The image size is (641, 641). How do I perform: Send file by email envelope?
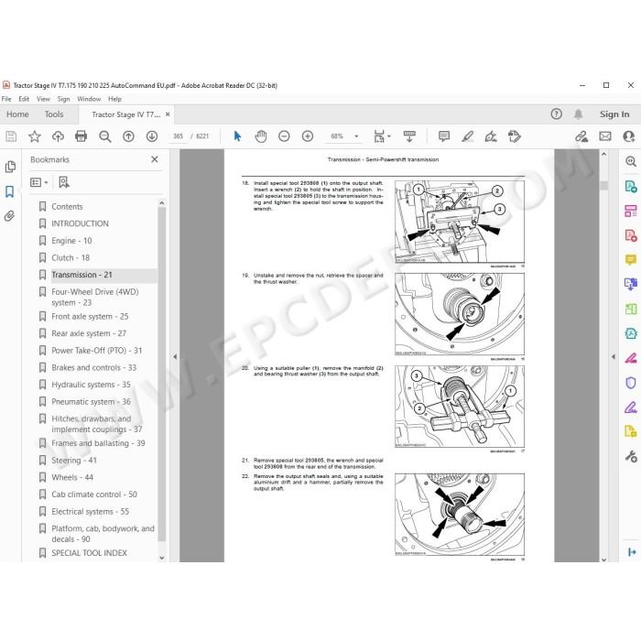pyautogui.click(x=605, y=136)
